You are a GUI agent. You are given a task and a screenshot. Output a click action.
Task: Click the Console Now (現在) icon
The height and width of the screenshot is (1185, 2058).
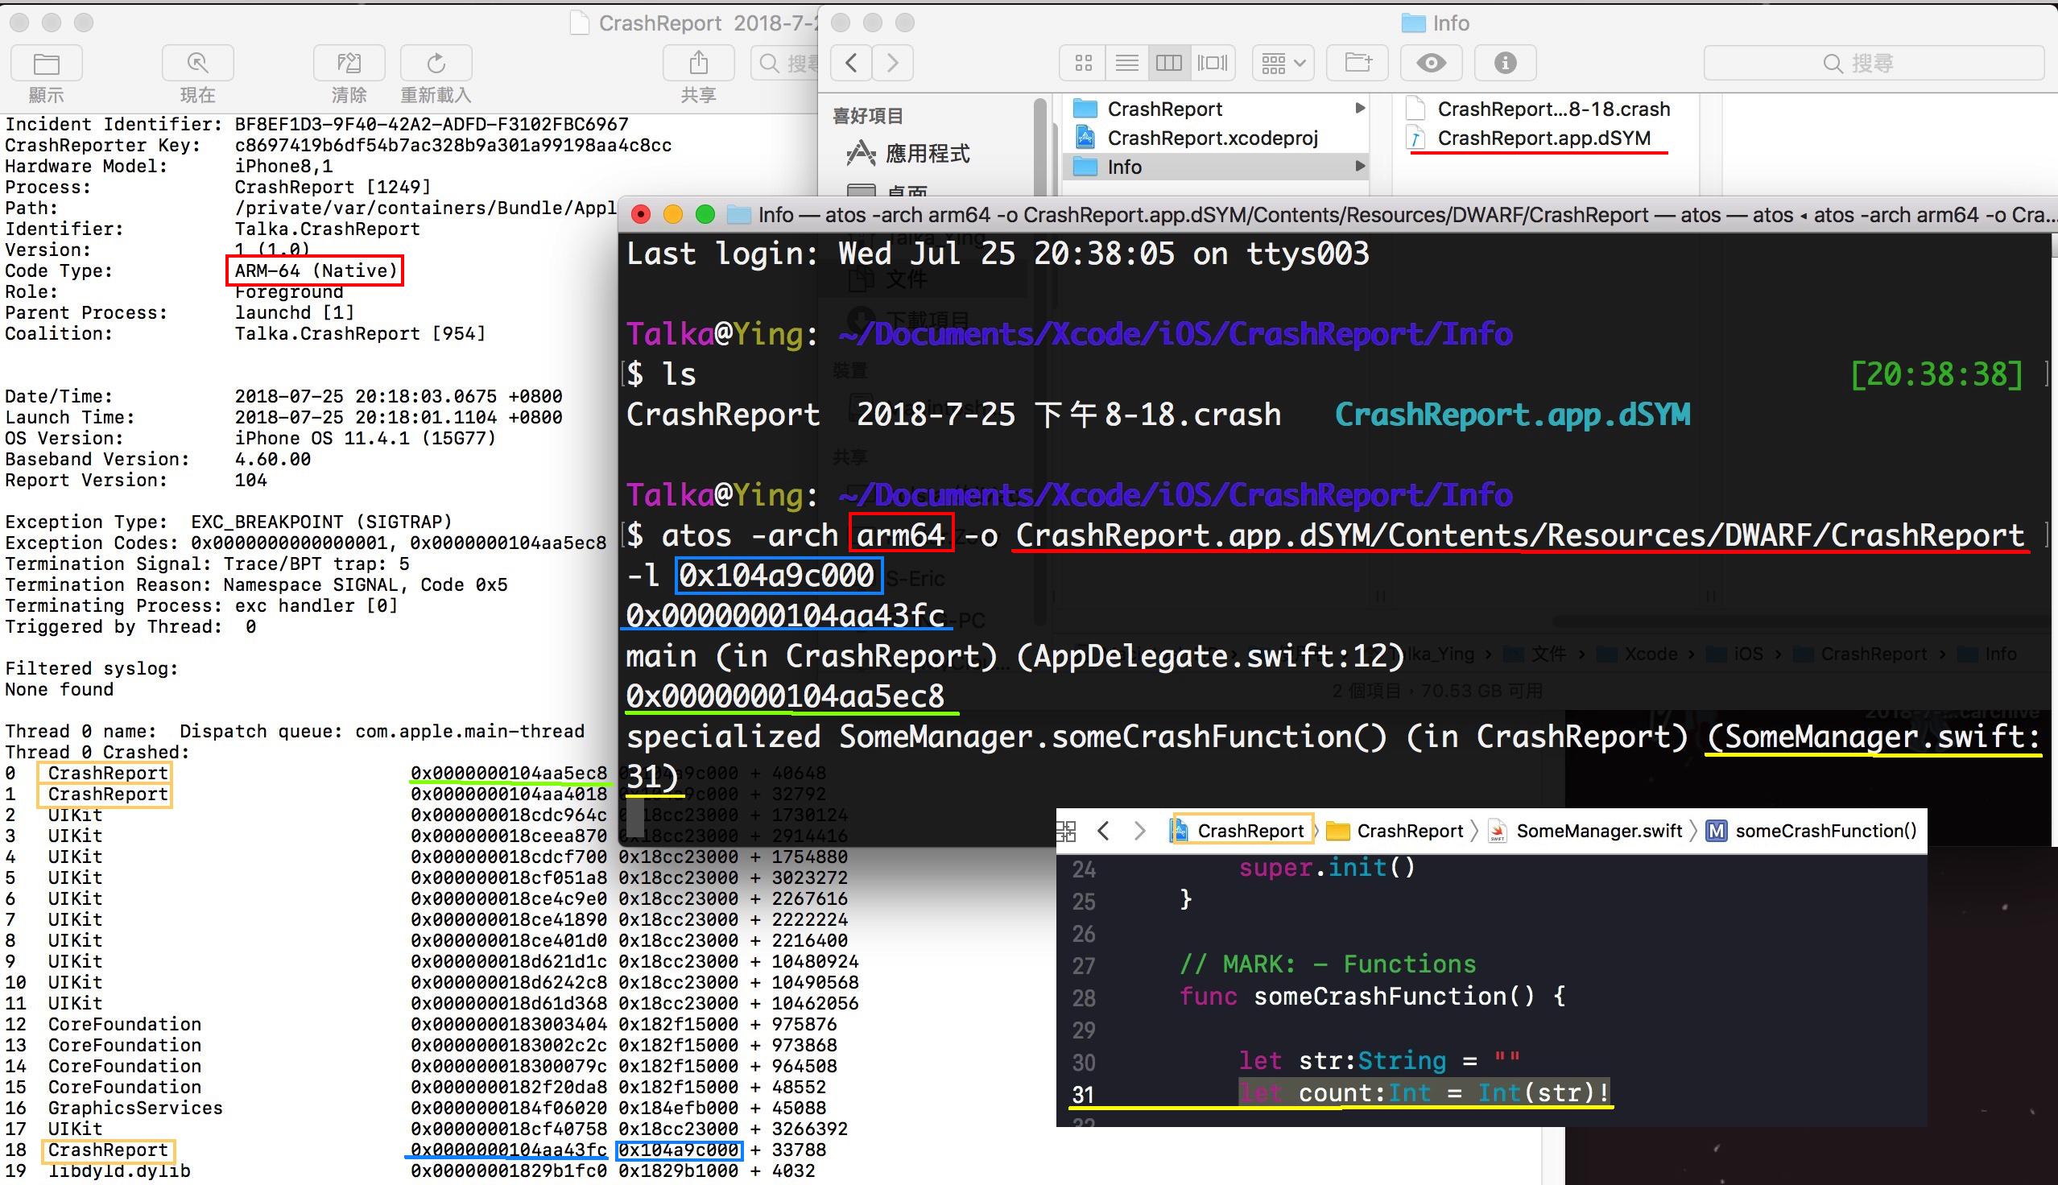pyautogui.click(x=198, y=64)
